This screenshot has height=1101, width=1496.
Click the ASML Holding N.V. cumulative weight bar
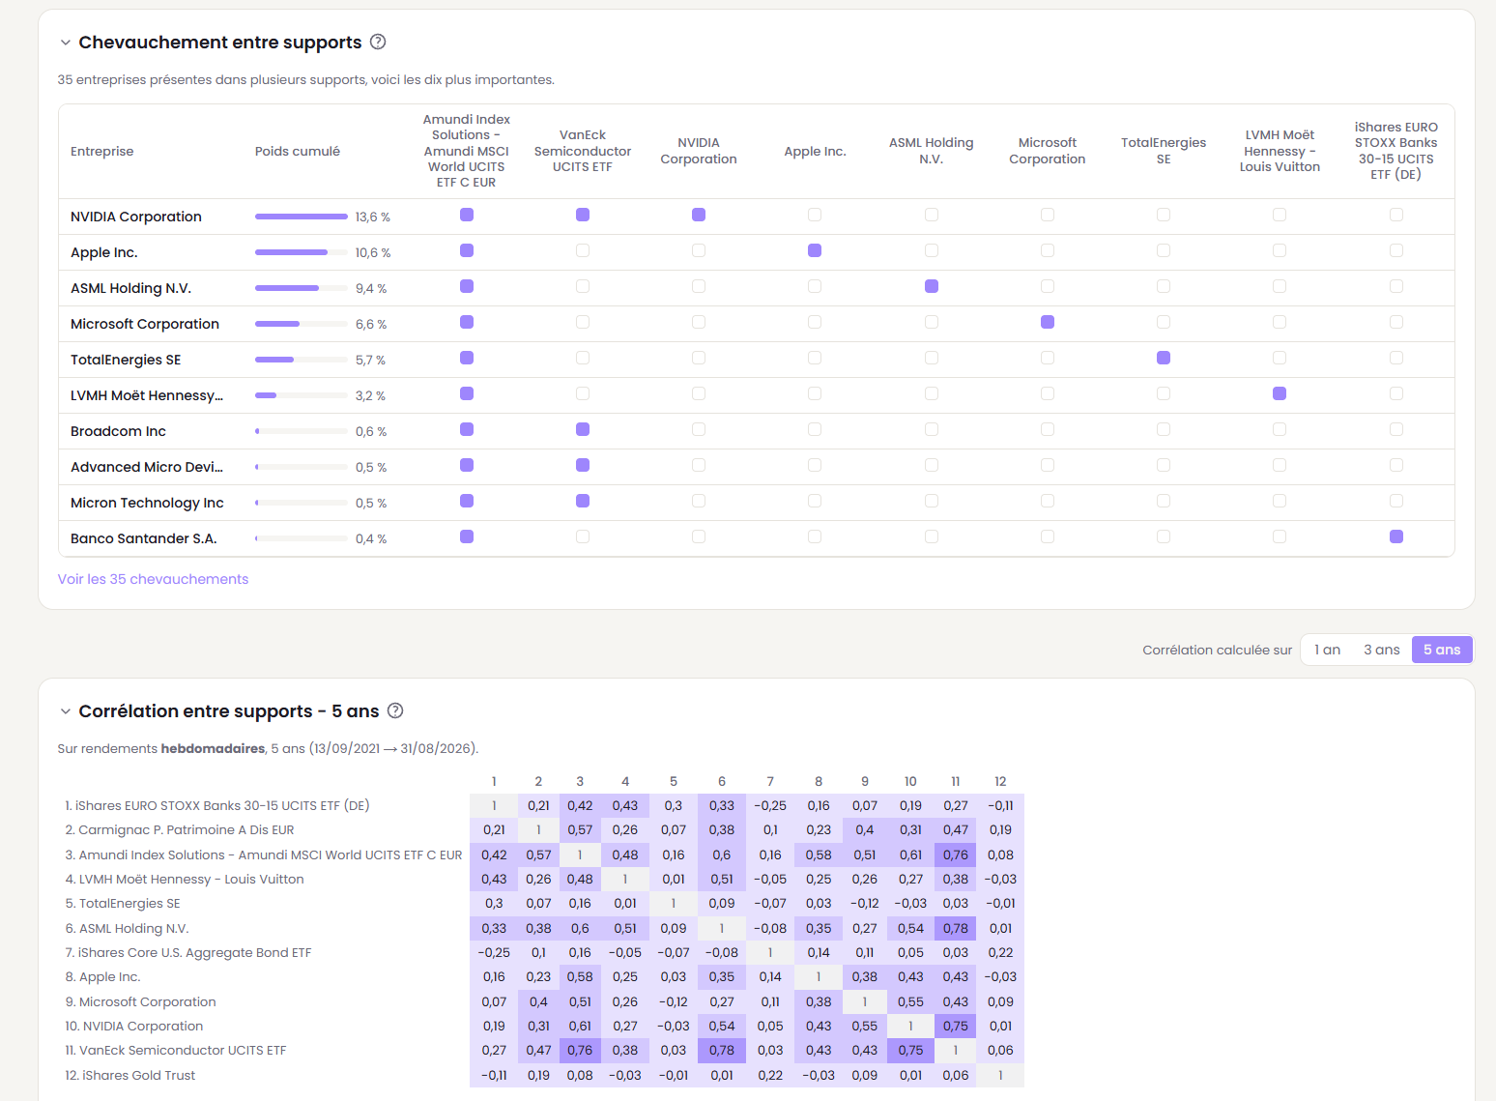pos(302,288)
